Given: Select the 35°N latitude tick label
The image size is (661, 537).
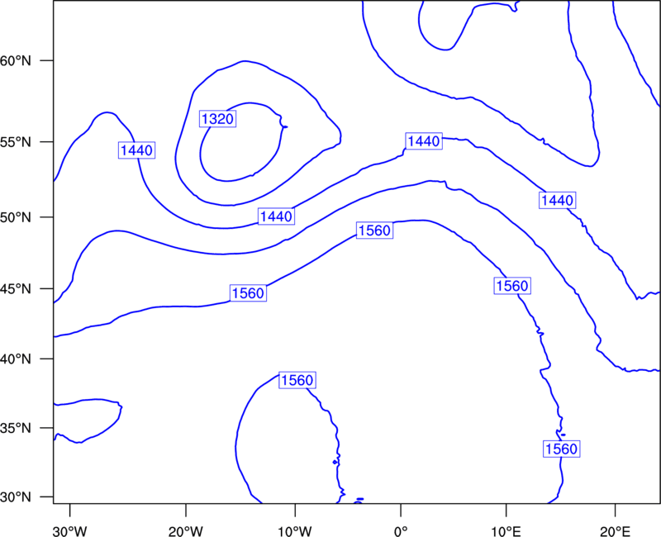Looking at the screenshot, I should click(16, 428).
